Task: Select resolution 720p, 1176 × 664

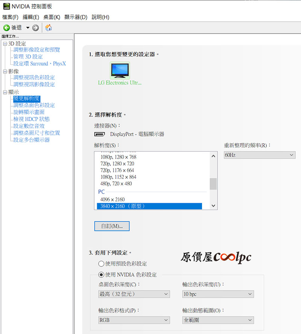Action: pos(117,170)
